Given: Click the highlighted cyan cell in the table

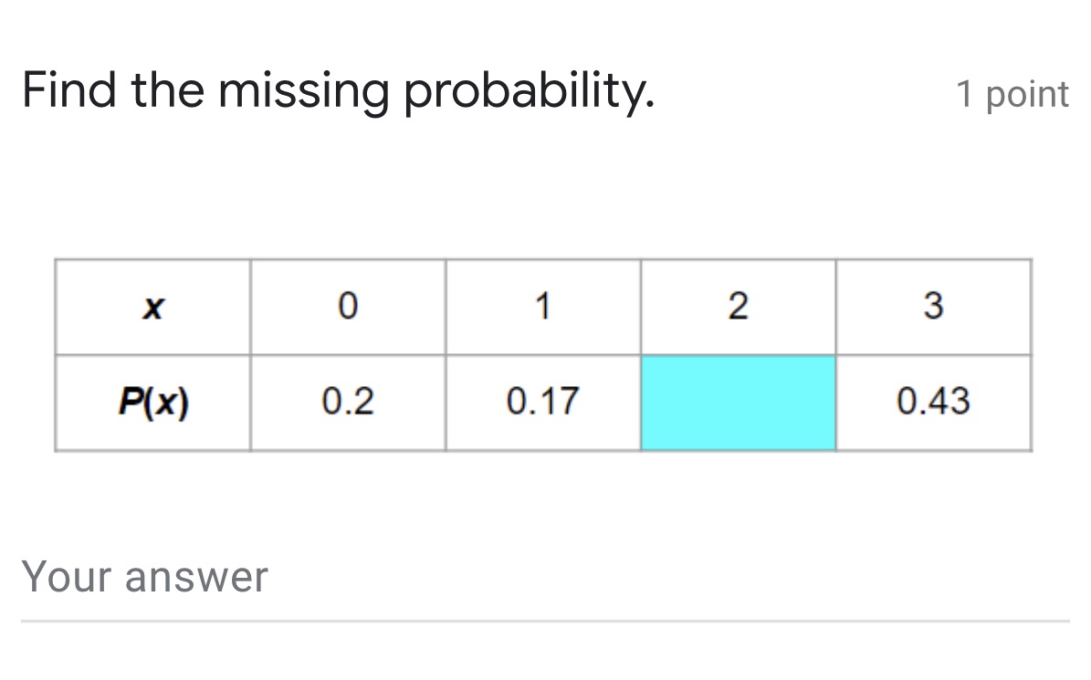Looking at the screenshot, I should pyautogui.click(x=738, y=401).
